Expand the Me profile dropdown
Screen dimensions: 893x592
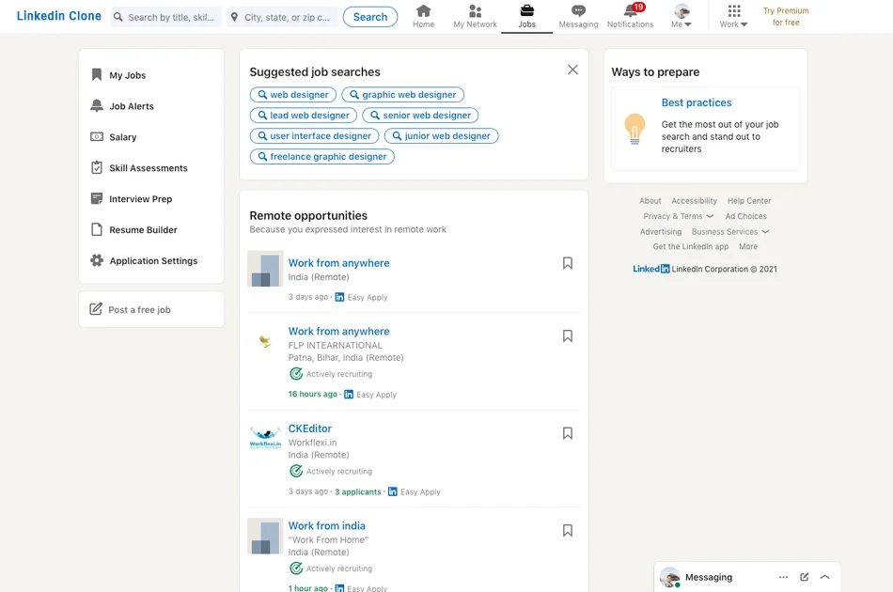681,16
